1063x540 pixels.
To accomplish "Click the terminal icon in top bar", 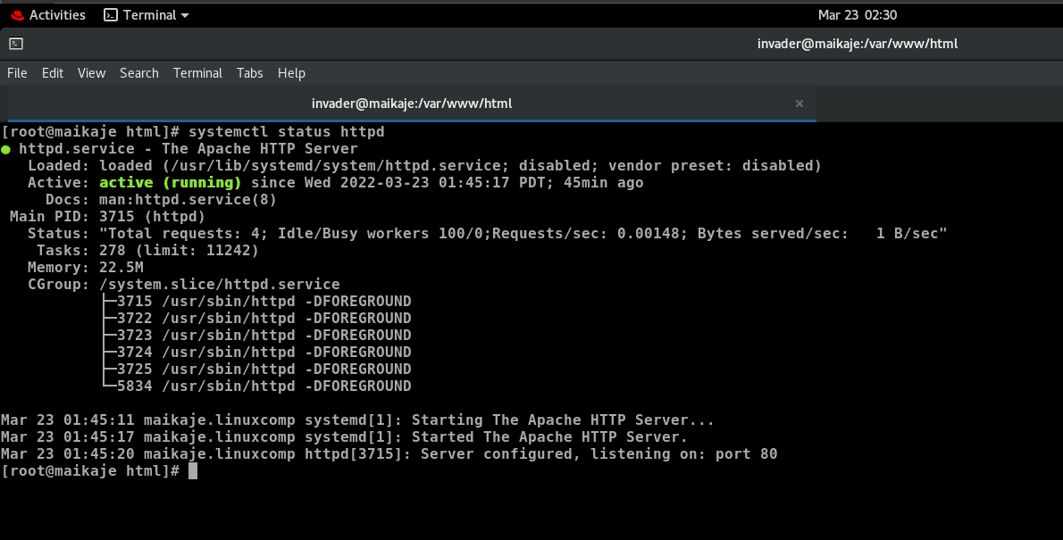I will 111,15.
